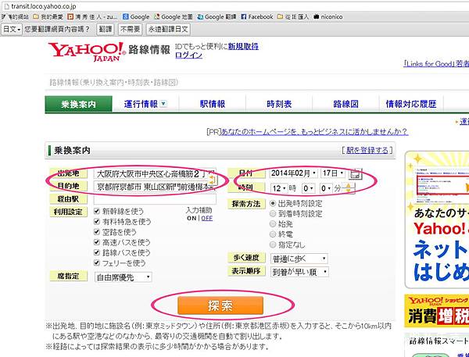Open the 清秀佳人 bookmark
The image size is (469, 357).
[92, 16]
